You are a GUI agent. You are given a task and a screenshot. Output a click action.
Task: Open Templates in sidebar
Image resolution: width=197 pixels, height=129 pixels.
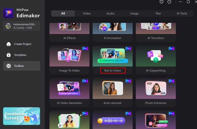[x=22, y=55]
